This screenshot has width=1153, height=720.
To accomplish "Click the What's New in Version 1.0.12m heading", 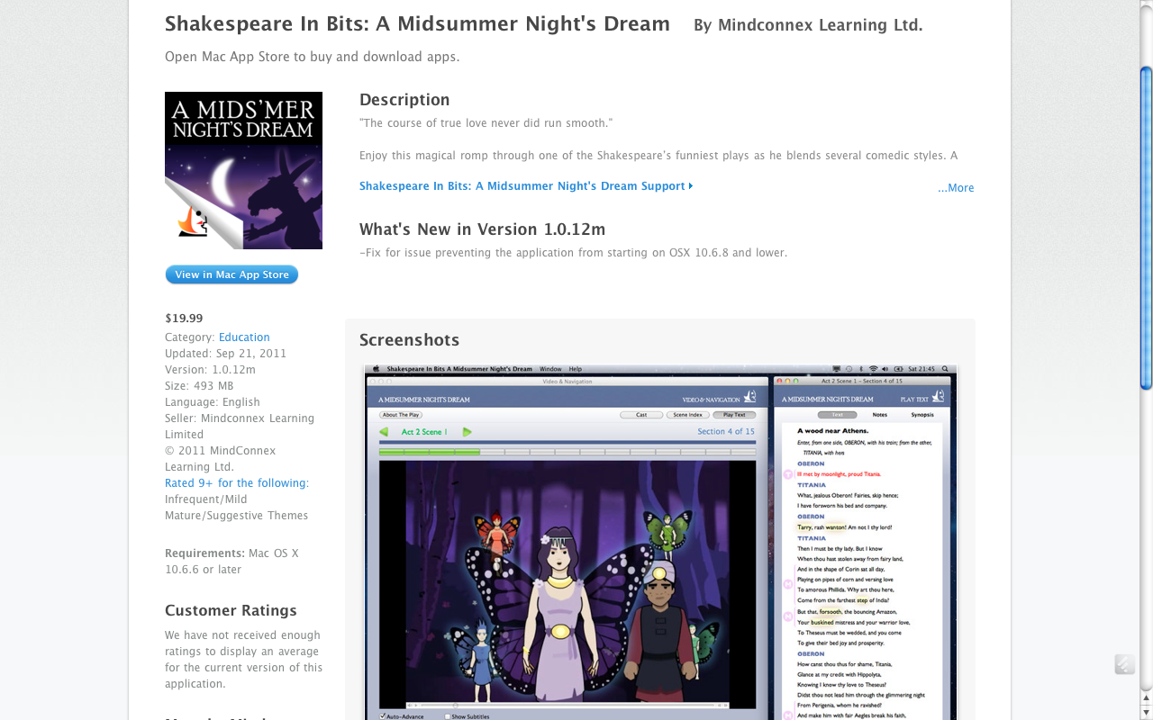I will pyautogui.click(x=482, y=229).
